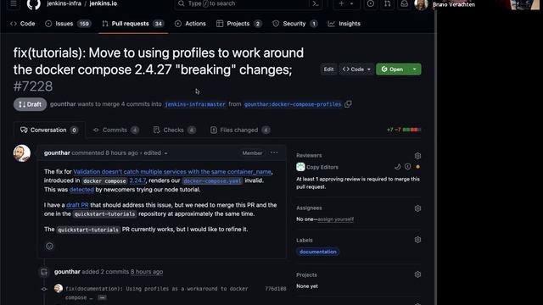Select the Files changed tab

tap(240, 130)
